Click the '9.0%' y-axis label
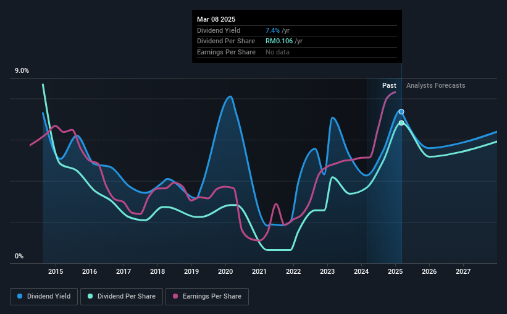507x314 pixels. [22, 71]
